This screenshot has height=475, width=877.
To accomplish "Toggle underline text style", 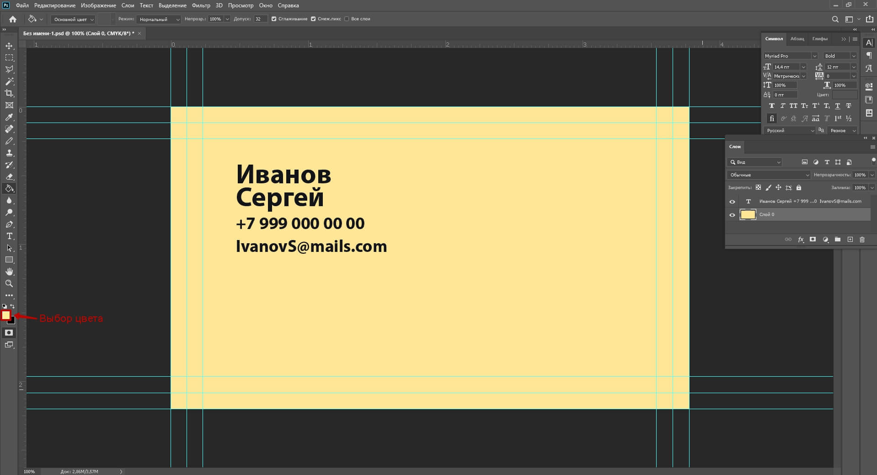I will [838, 106].
